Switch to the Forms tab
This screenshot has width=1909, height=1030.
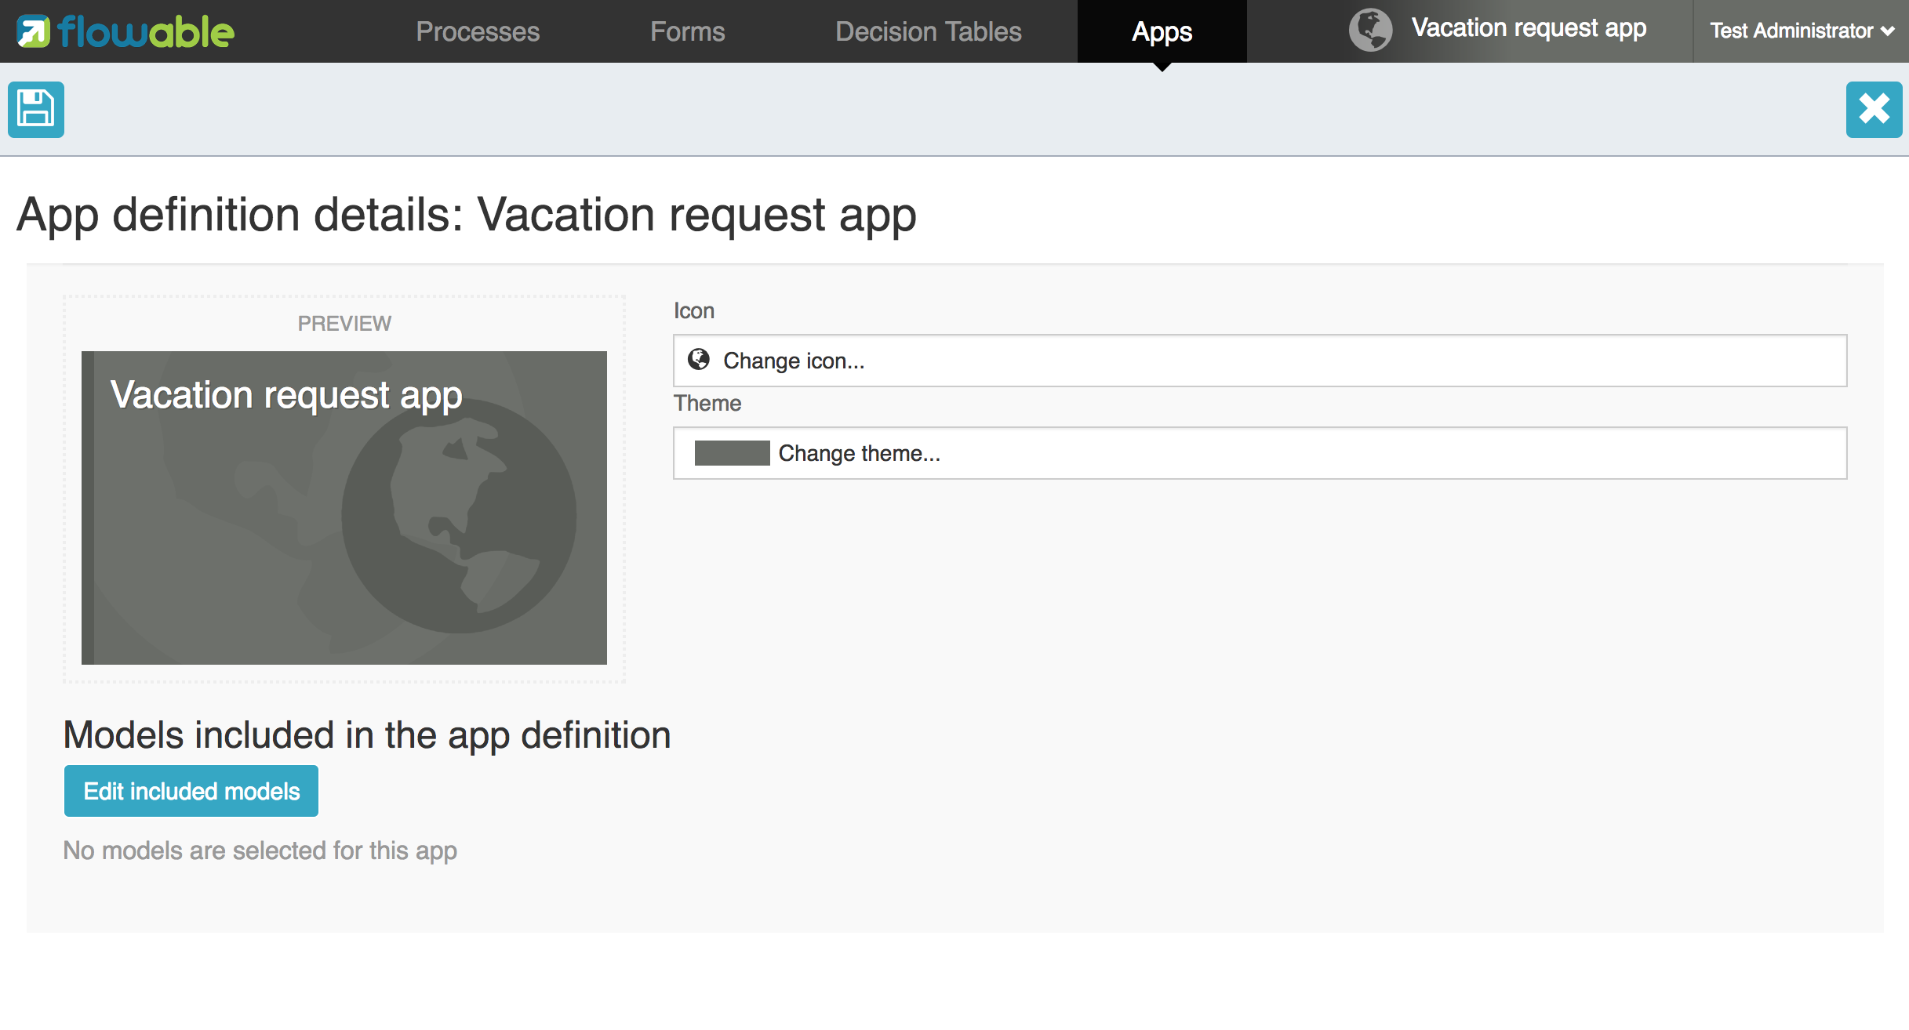point(687,31)
